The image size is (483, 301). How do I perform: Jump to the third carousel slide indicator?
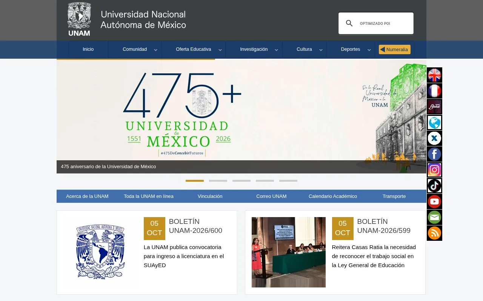241,181
